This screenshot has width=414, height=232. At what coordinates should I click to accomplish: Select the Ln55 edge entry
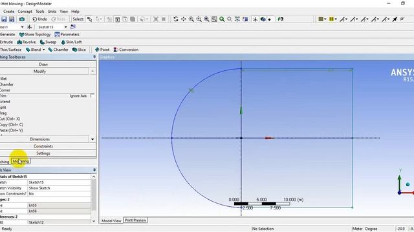59,205
